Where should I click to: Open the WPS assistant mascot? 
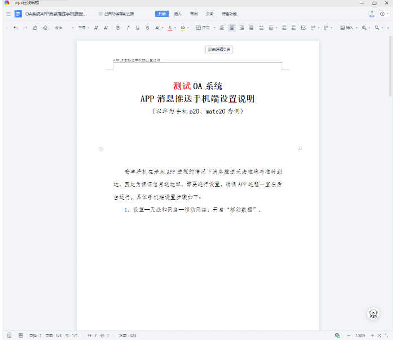[x=374, y=313]
